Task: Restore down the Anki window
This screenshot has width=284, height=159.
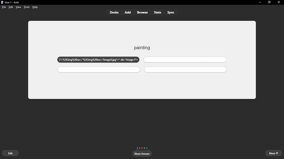Action: [x=269, y=2]
